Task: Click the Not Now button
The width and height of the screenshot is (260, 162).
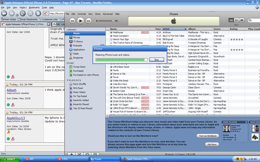Action: click(x=212, y=145)
